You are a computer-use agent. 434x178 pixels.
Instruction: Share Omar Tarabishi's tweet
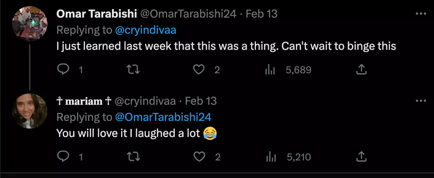coord(361,70)
